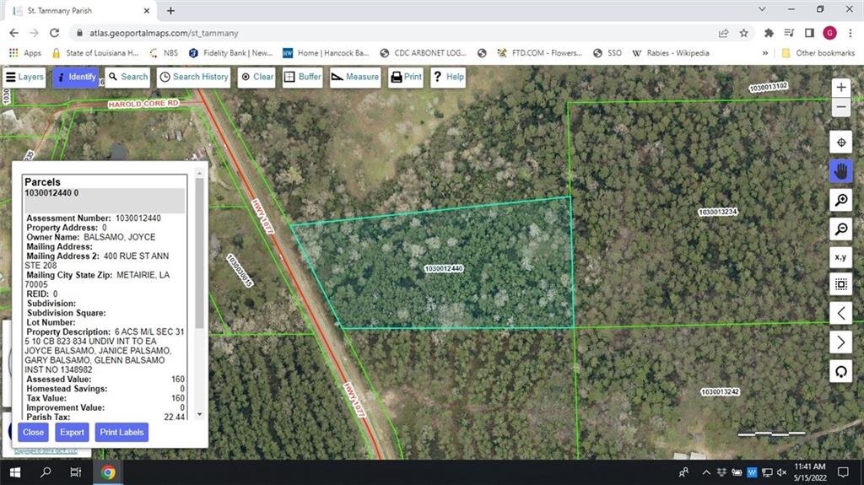864x485 pixels.
Task: Go to next map extent
Action: pos(841,342)
